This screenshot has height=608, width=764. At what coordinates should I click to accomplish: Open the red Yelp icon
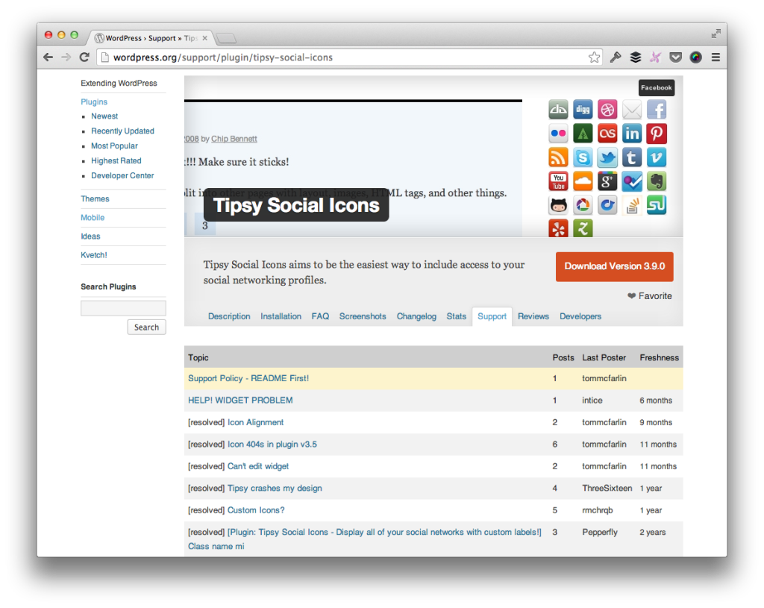pyautogui.click(x=558, y=228)
